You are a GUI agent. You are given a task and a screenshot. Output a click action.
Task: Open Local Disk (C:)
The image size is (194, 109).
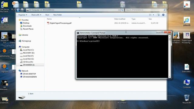pyautogui.click(x=28, y=50)
